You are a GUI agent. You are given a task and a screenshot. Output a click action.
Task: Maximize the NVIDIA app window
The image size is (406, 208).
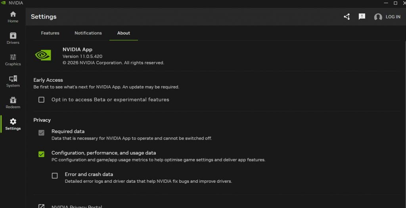coord(395,3)
